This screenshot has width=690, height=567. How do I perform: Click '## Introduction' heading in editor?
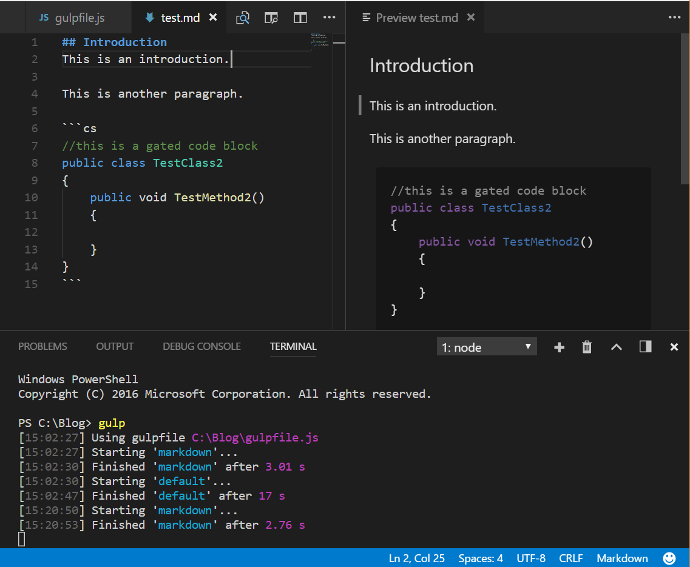pos(115,42)
